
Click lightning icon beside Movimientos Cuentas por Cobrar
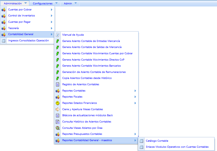coord(58,53)
